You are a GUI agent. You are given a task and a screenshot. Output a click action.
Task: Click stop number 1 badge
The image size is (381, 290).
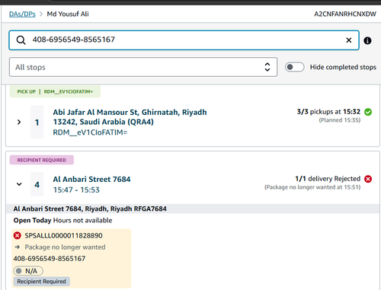tap(37, 122)
